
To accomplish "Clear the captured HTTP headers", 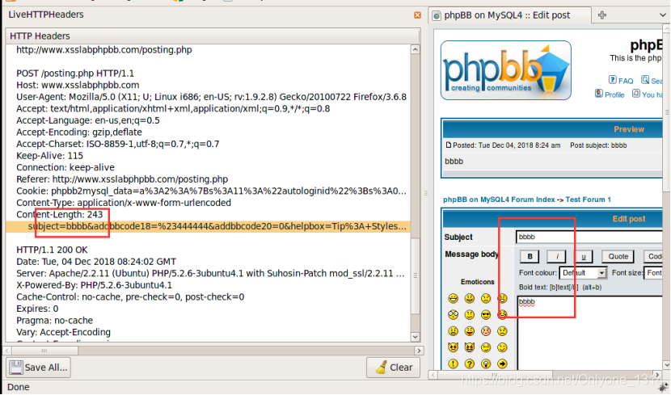I will pyautogui.click(x=393, y=368).
